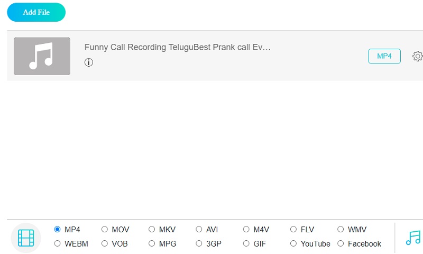Choose WMV as the format

(341, 230)
